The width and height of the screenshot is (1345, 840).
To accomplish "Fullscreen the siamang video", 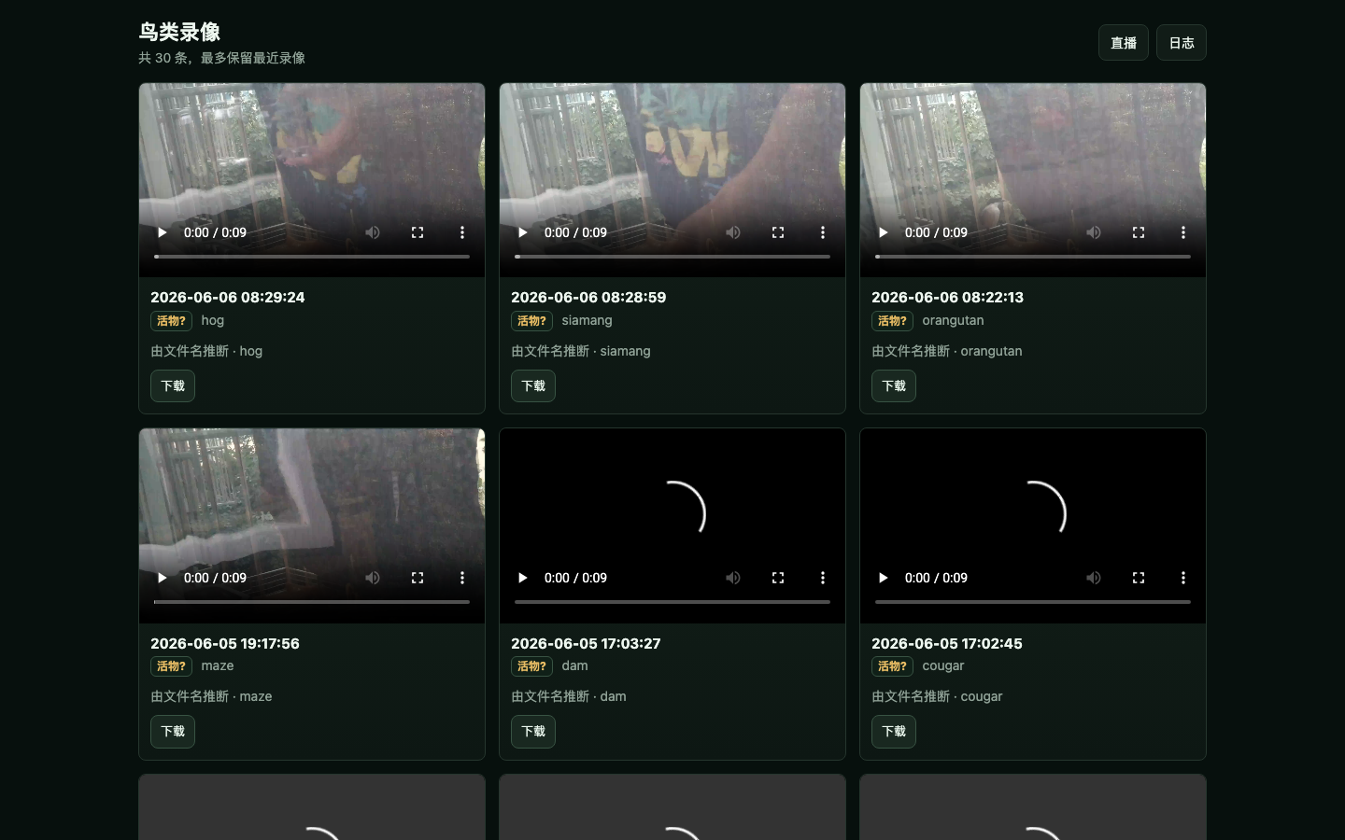I will (x=778, y=232).
